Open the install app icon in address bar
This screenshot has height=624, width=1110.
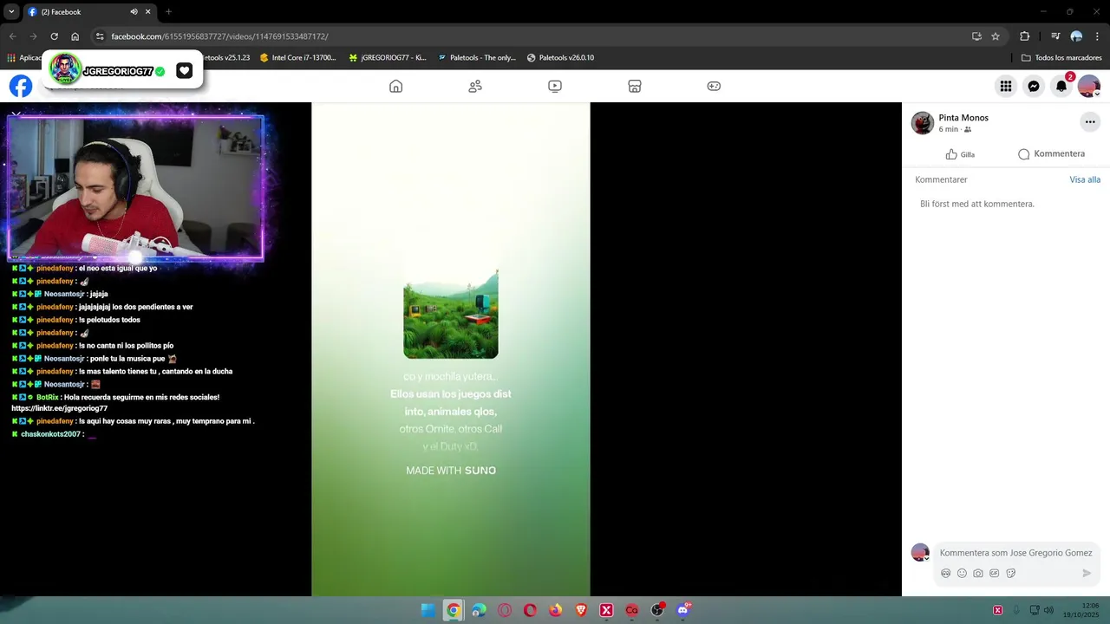coord(976,36)
